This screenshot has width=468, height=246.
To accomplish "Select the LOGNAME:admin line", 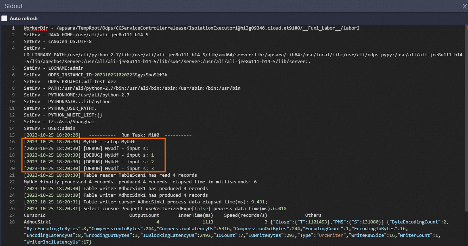I will (53, 68).
